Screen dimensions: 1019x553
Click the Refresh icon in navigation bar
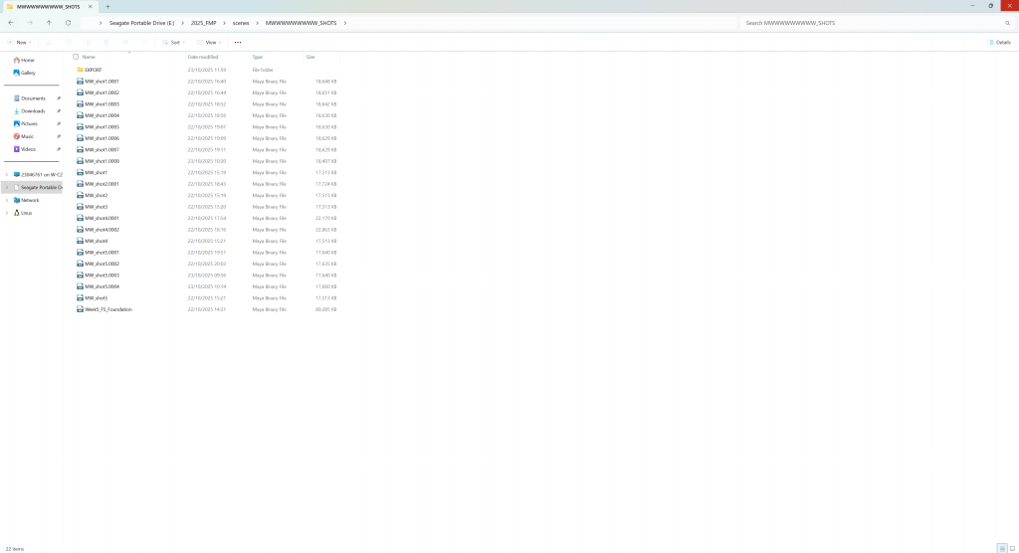click(x=68, y=22)
